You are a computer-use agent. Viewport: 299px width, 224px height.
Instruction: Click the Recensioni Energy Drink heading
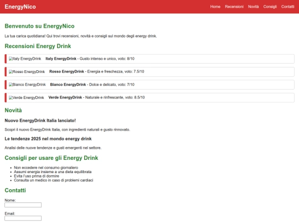click(x=38, y=46)
